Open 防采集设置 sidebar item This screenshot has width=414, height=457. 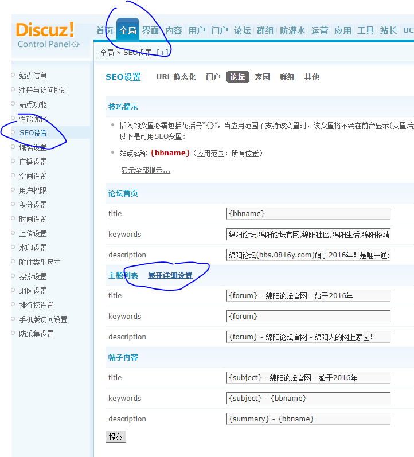tap(36, 334)
